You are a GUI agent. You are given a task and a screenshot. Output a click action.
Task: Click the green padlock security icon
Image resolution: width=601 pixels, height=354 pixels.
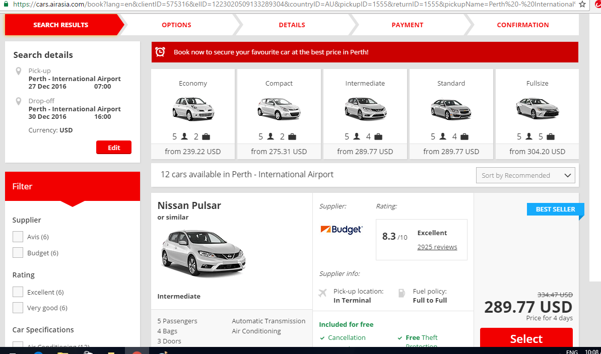[6, 4]
